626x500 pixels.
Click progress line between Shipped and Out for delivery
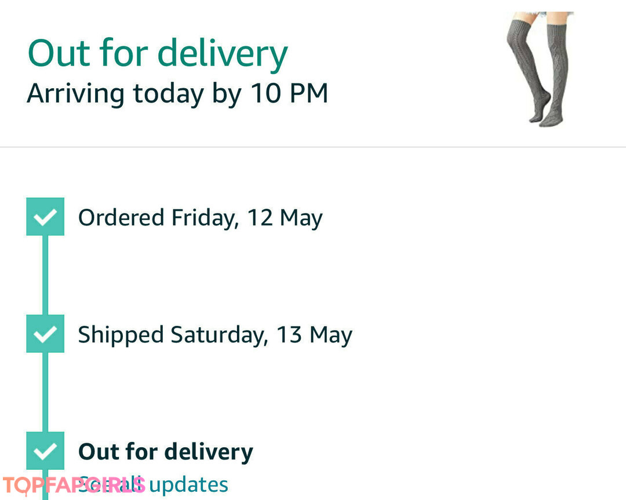[45, 393]
